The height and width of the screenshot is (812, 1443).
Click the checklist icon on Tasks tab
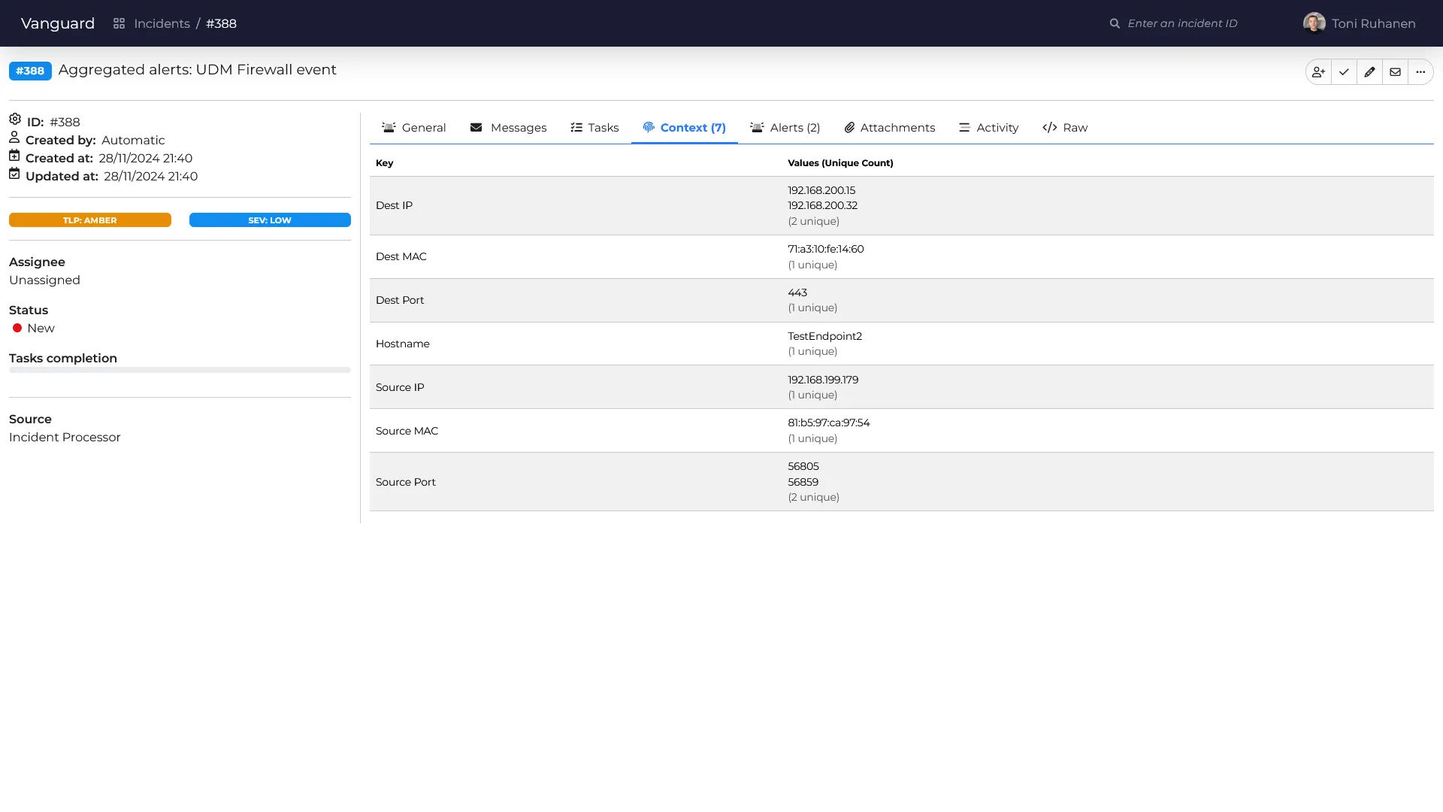pos(576,128)
